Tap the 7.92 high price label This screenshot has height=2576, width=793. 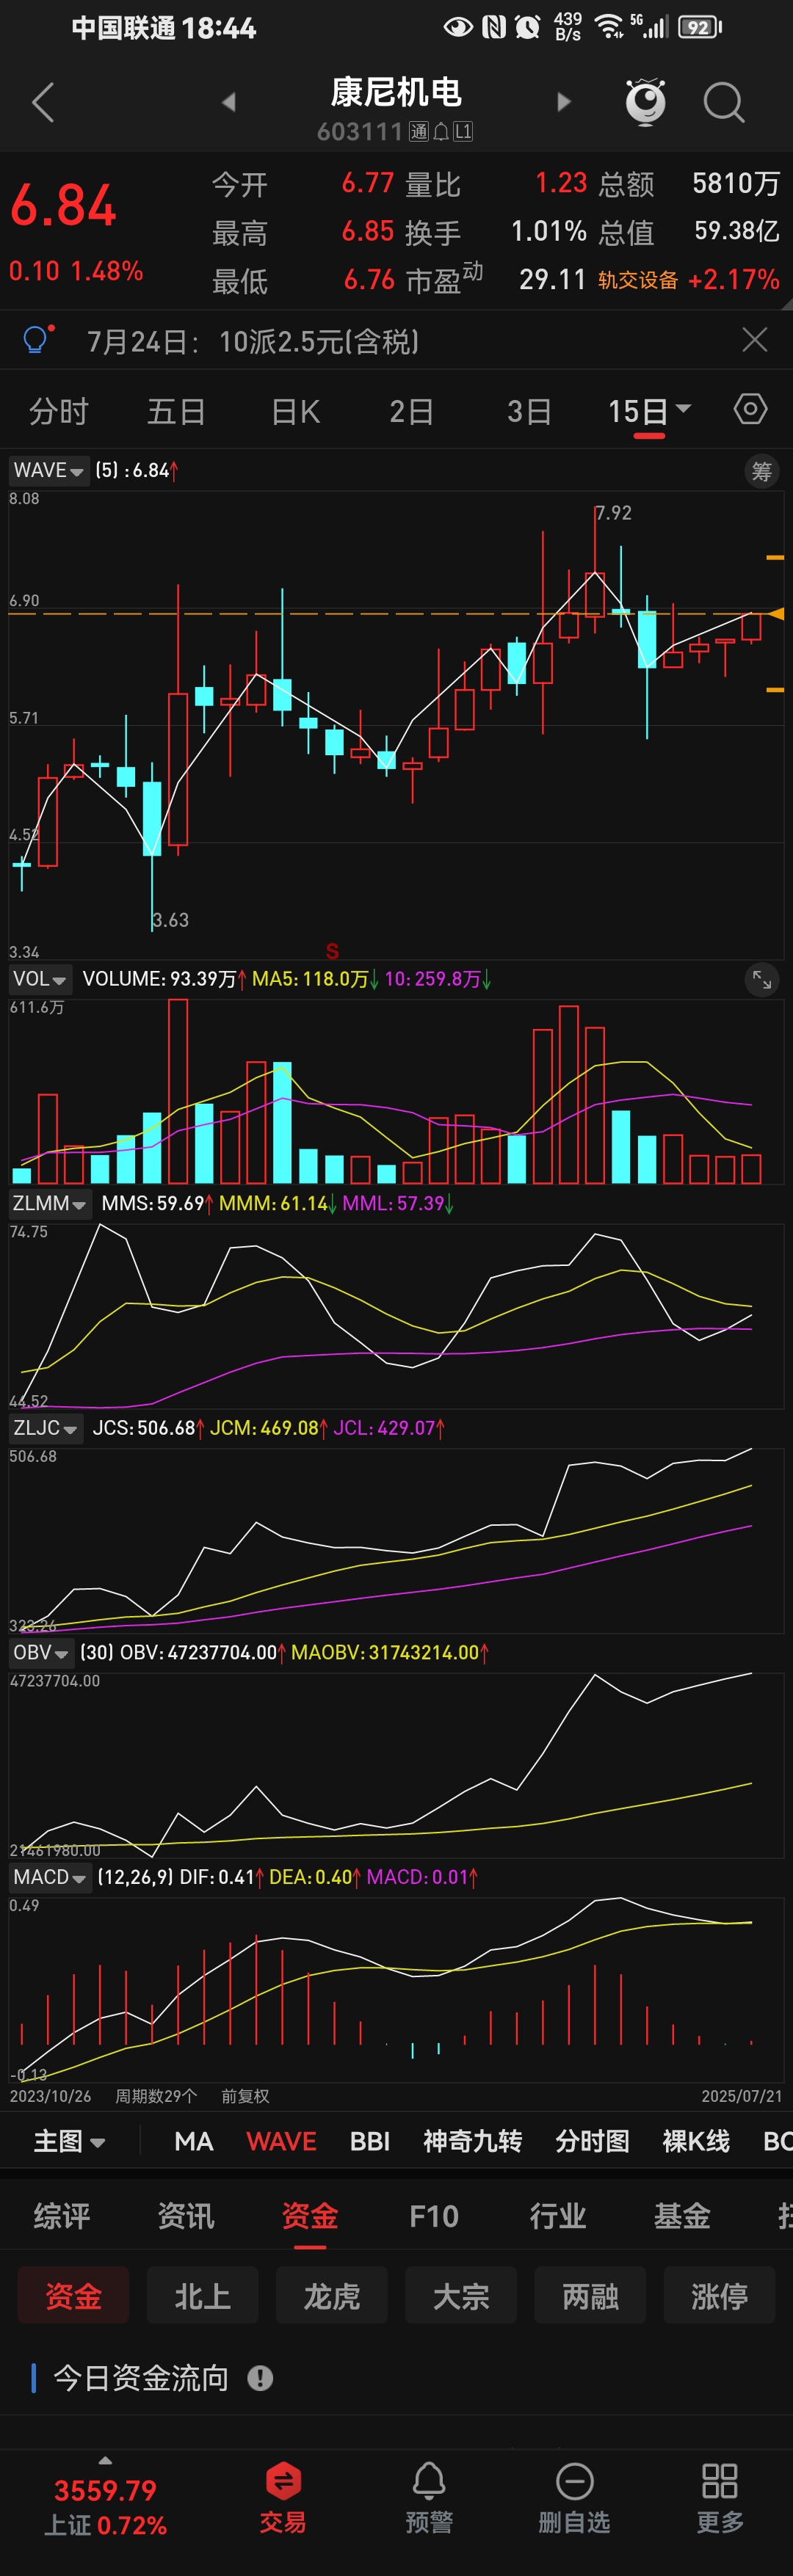click(x=614, y=513)
